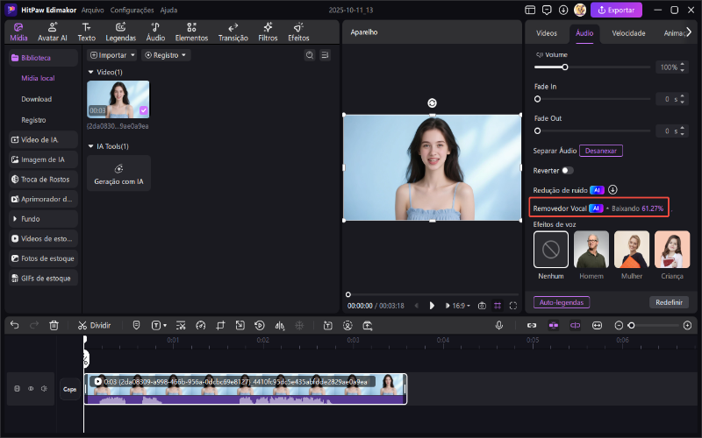This screenshot has width=702, height=438.
Task: Open the Arquivo menu
Action: coord(93,10)
